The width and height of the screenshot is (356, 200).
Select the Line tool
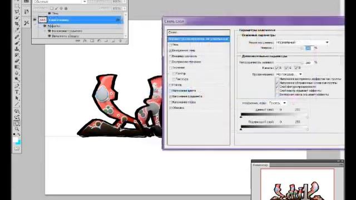point(17,104)
